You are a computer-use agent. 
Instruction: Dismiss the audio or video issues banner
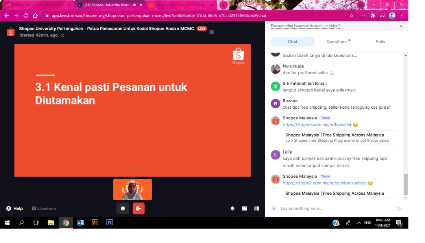pyautogui.click(x=401, y=26)
